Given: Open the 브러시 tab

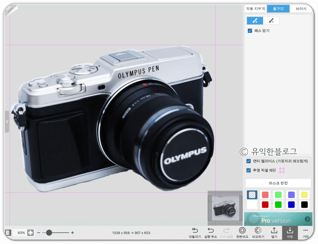Looking at the screenshot, I should pyautogui.click(x=301, y=9).
